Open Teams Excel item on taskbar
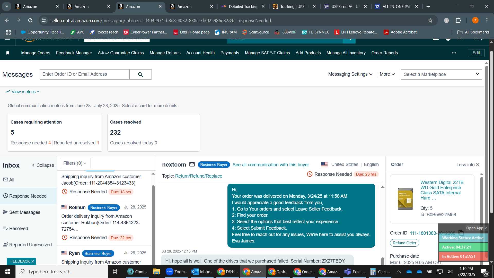 [355, 272]
